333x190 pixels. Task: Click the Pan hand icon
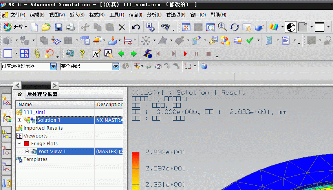(x=247, y=27)
